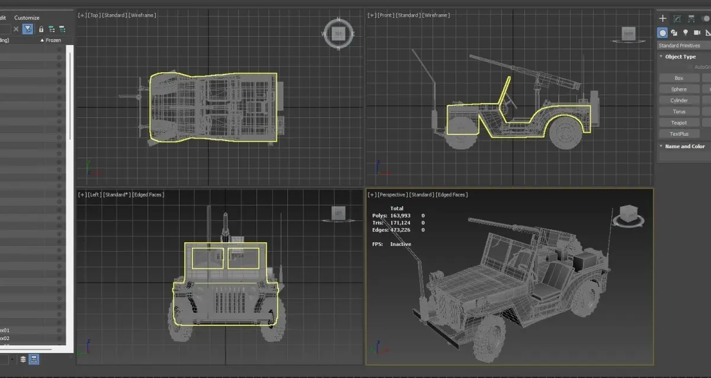Switch to the Modify panel tab
This screenshot has width=711, height=378.
[x=677, y=19]
